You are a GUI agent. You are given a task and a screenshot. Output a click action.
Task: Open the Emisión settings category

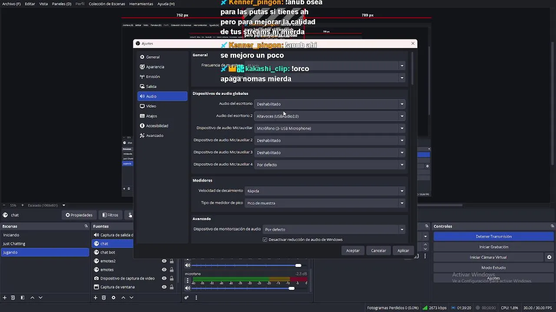[162, 77]
